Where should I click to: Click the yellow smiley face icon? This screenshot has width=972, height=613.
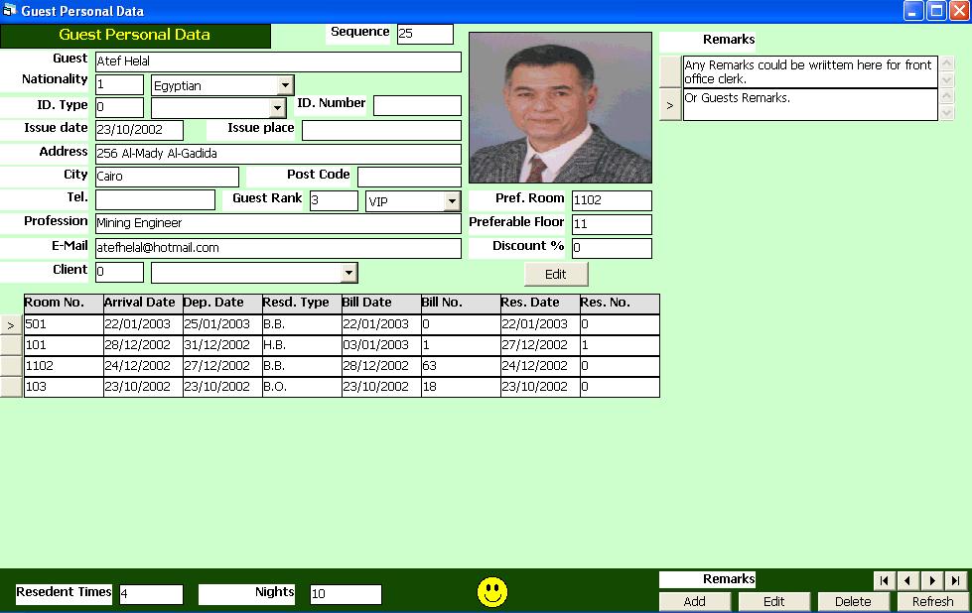(492, 592)
